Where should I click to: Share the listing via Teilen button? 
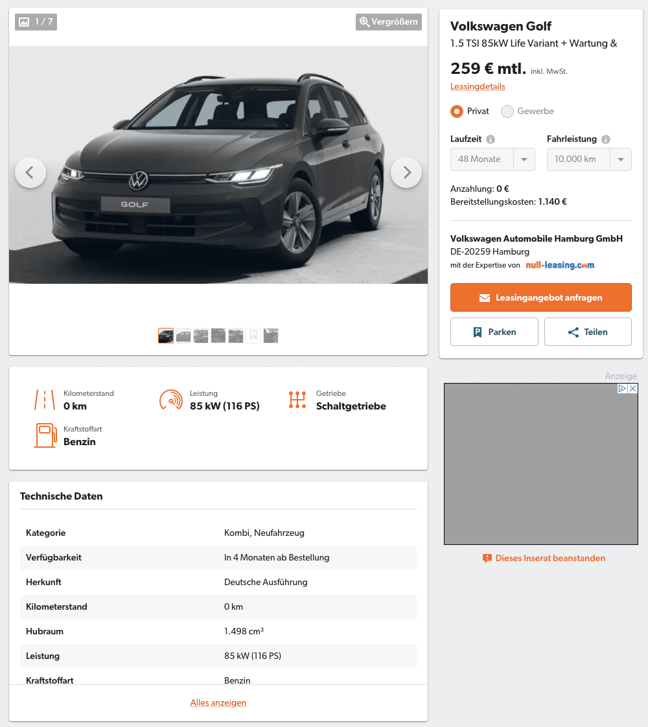[x=588, y=332]
